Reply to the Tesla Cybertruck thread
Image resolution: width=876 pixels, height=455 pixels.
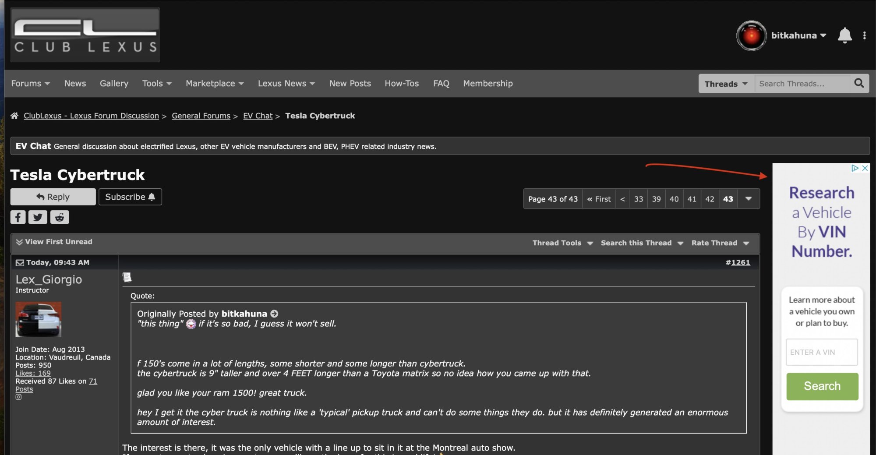click(53, 197)
